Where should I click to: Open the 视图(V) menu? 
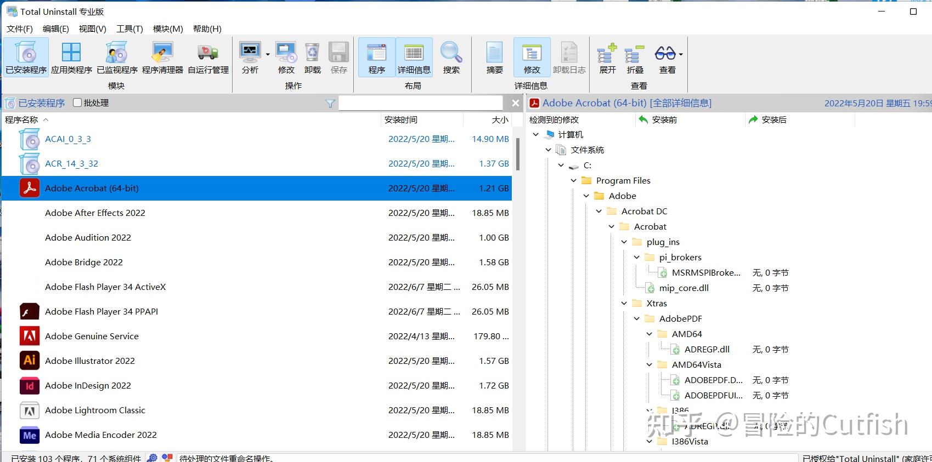93,28
